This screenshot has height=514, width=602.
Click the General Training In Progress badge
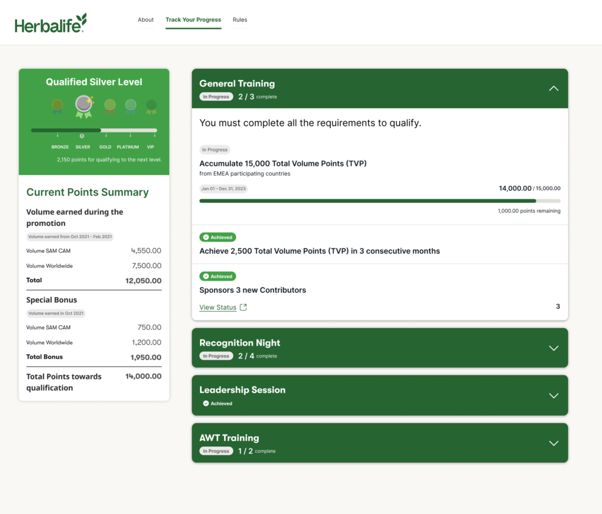[x=216, y=97]
